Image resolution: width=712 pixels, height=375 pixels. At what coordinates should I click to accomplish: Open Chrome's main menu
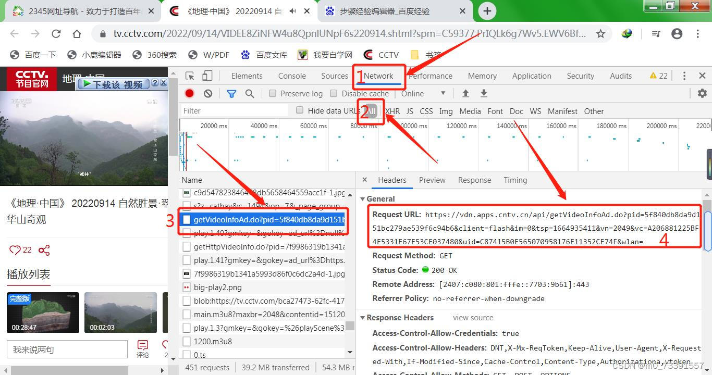(697, 34)
